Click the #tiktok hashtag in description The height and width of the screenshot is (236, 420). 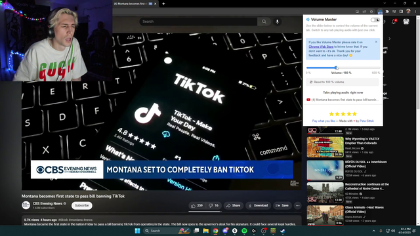point(63,220)
